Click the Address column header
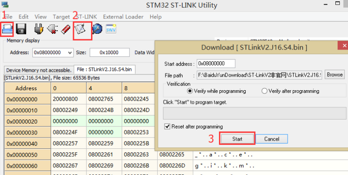This screenshot has width=348, height=175. click(x=27, y=88)
